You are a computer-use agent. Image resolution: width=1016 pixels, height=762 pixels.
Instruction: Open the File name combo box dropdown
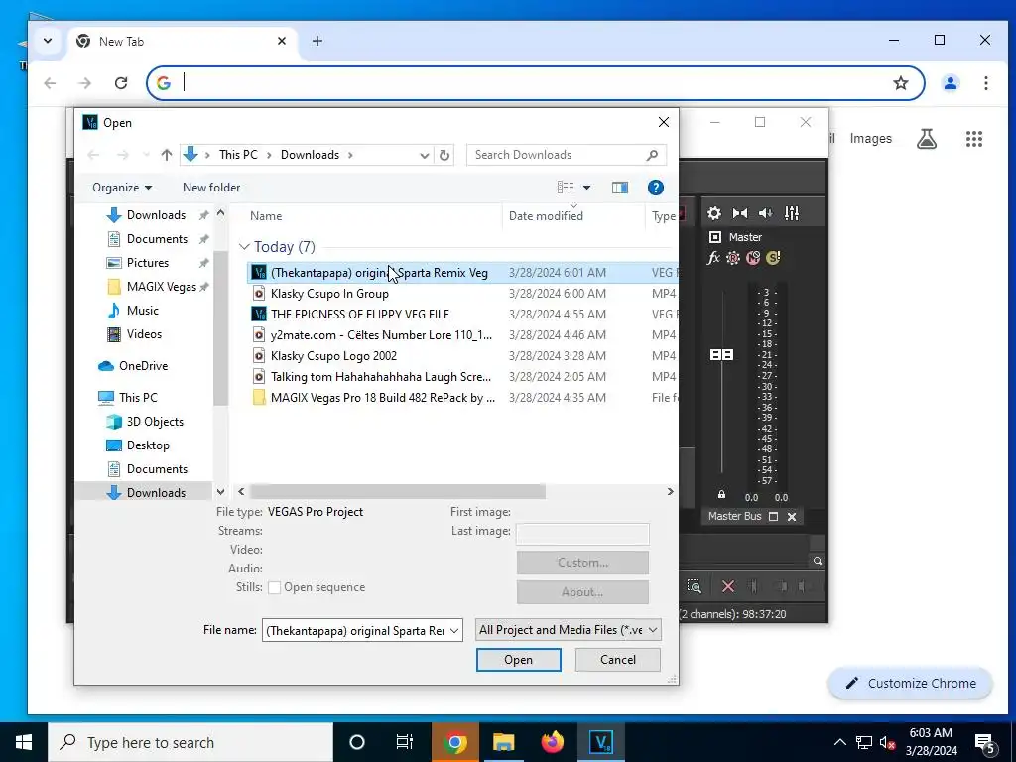(x=454, y=630)
